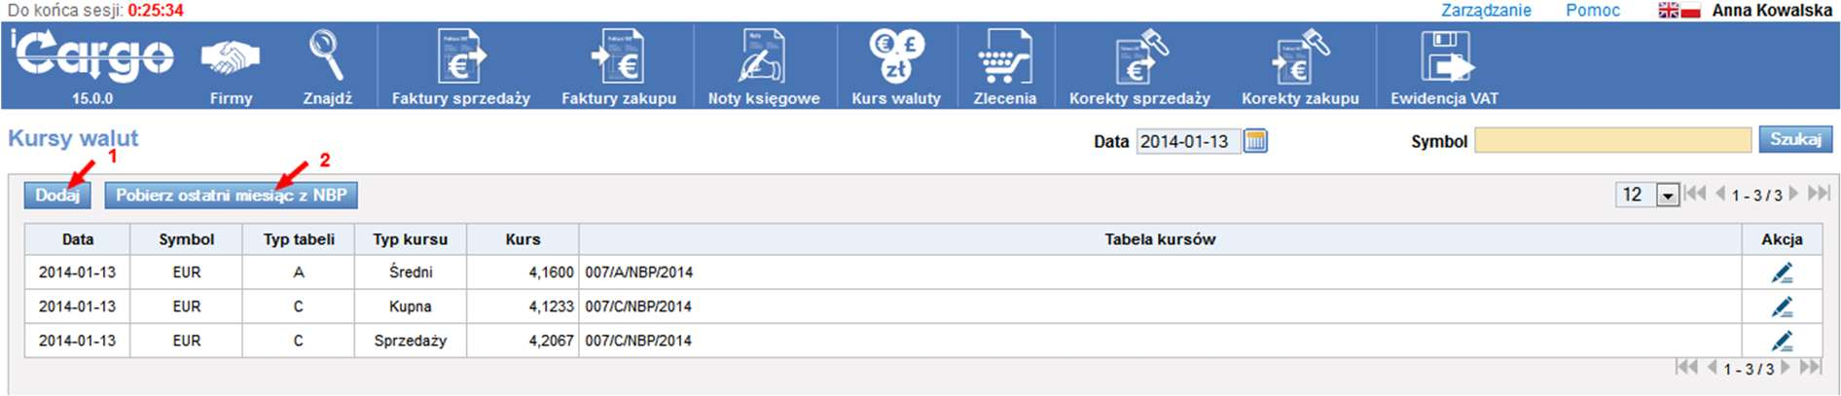
Task: Expand the page size dropdown showing 12
Action: point(1667,196)
